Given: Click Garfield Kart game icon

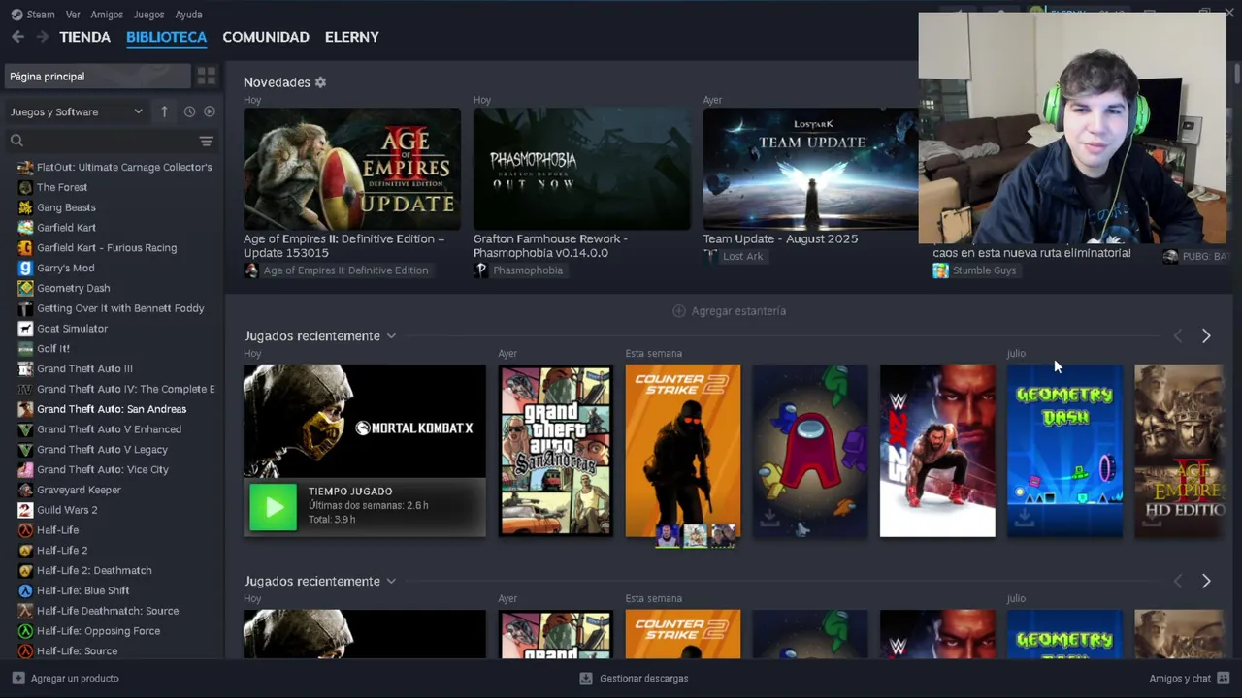Looking at the screenshot, I should click(x=26, y=228).
